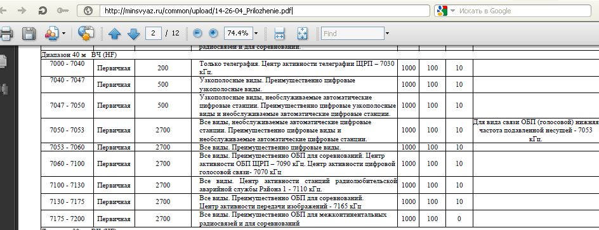599x230 pixels.
Task: Click the cell '7130 - 7175'
Action: point(67,201)
